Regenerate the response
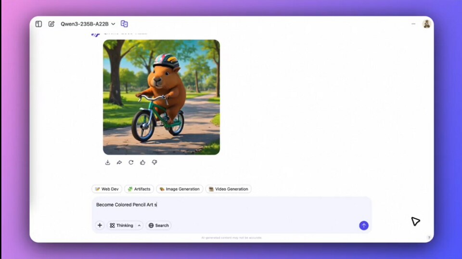Viewport: 462px width, 259px height. [x=131, y=163]
